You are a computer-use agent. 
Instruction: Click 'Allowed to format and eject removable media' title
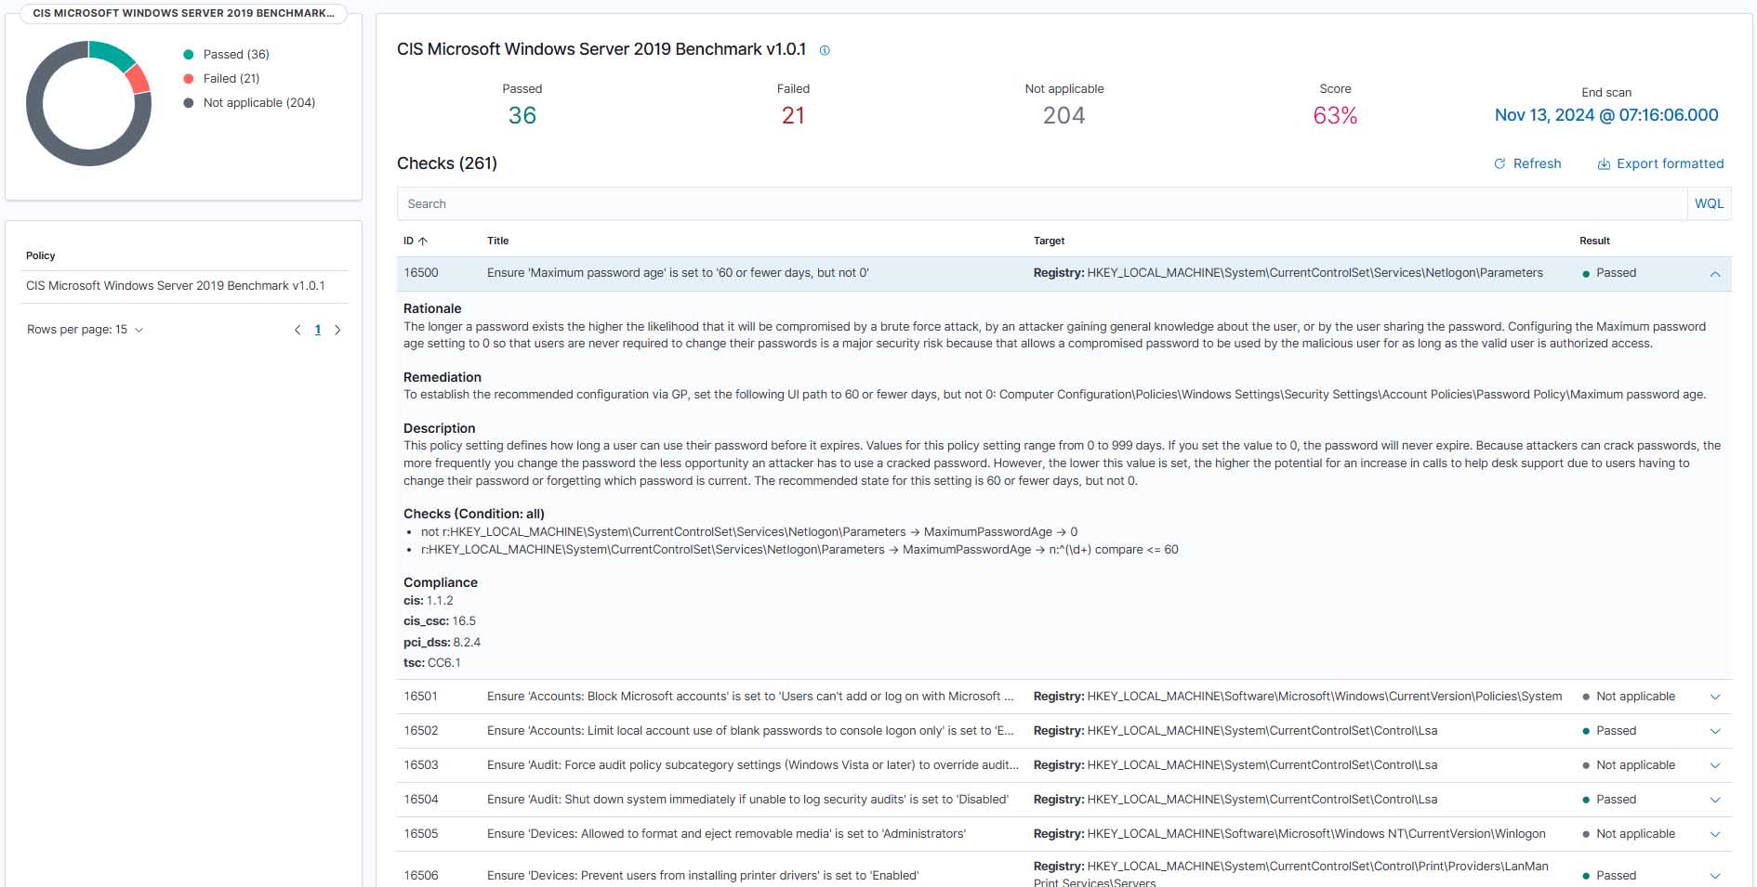point(726,834)
